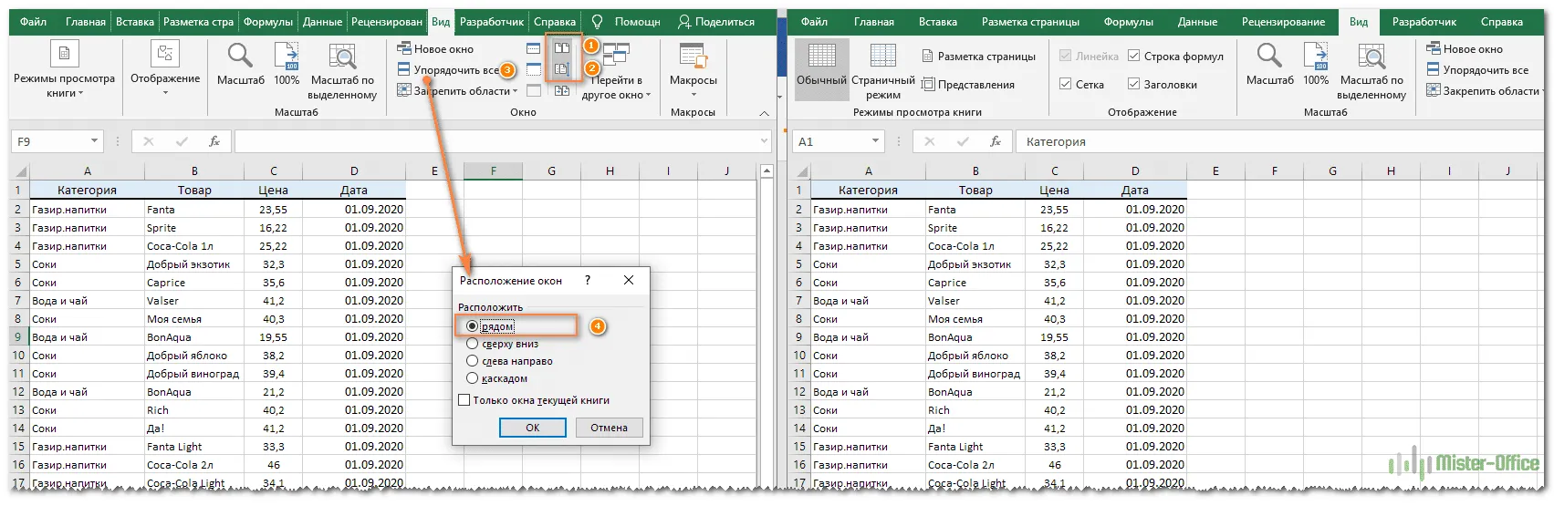This screenshot has width=1554, height=506.
Task: Open Справка tab in right window
Action: pos(1502,21)
